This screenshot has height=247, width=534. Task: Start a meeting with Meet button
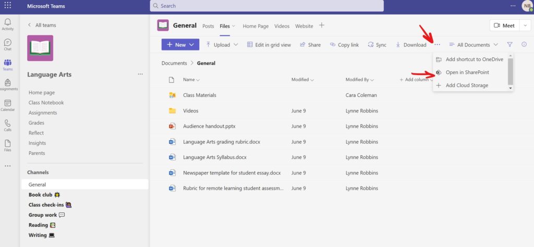[504, 26]
